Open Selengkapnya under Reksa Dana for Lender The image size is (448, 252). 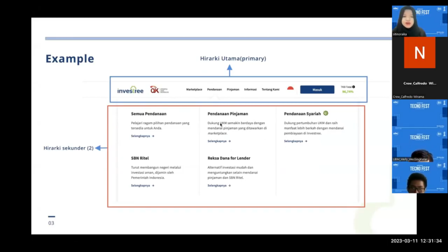click(x=219, y=185)
